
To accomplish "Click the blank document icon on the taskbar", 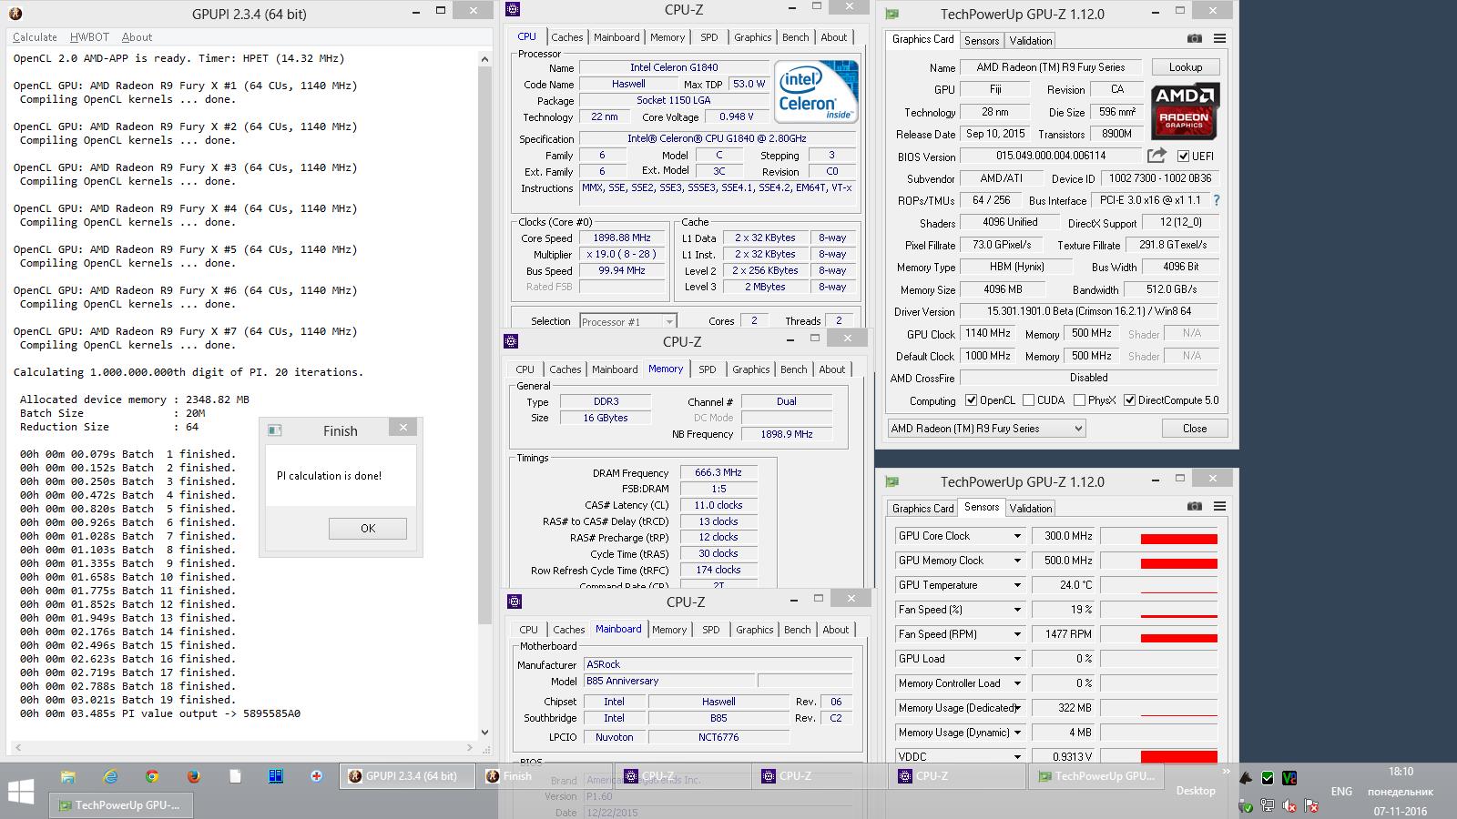I will pyautogui.click(x=235, y=776).
